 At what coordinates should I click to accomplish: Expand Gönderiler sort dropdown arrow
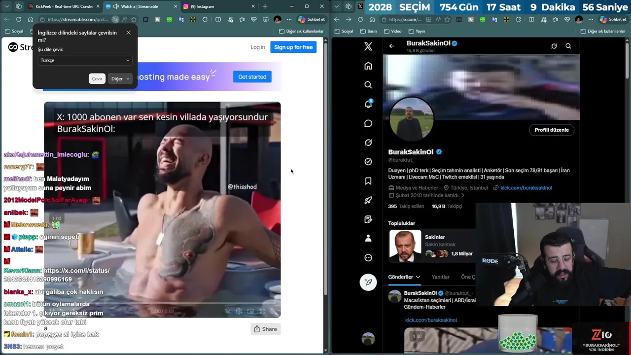(x=418, y=277)
